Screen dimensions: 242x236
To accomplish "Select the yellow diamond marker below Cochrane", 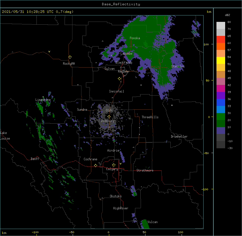I will click(x=95, y=165).
